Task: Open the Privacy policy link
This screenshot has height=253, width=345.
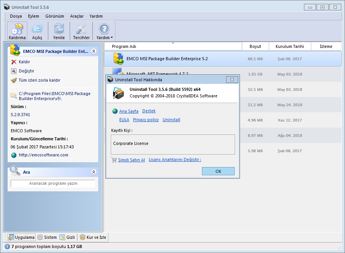Action: click(x=146, y=120)
